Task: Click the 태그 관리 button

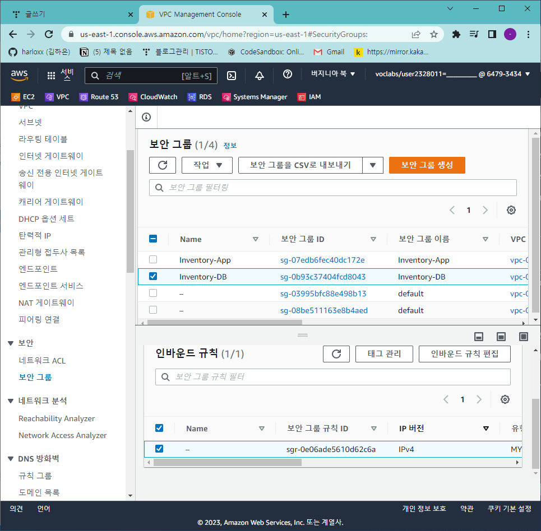Action: pyautogui.click(x=384, y=354)
